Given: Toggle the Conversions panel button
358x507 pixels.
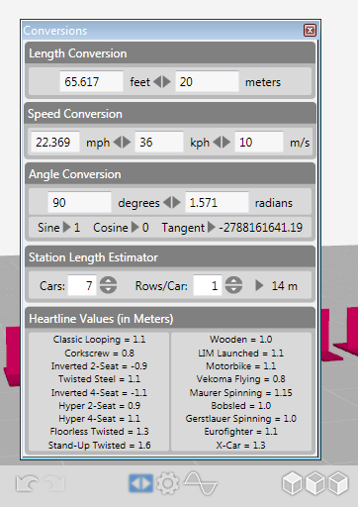Looking at the screenshot, I should click(x=140, y=483).
